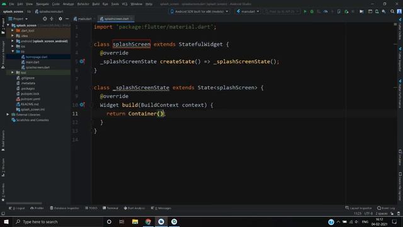Image resolution: width=403 pixels, height=227 pixels.
Task: Open the user account avatar icon
Action: point(399,11)
